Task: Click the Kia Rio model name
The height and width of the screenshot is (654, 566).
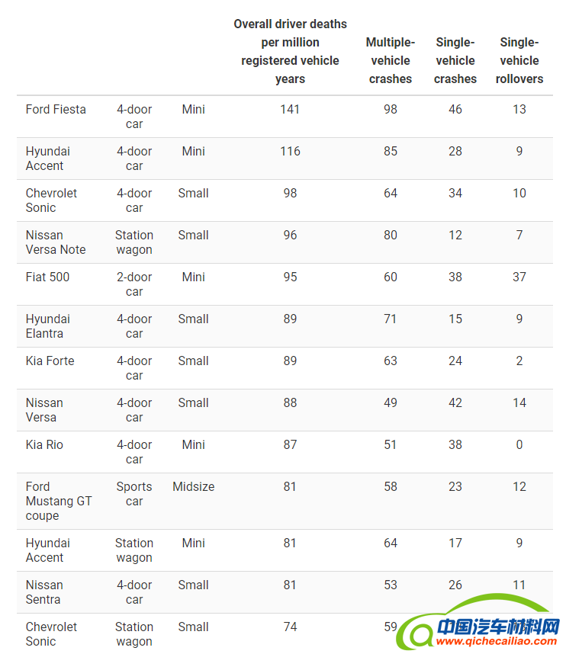Action: [44, 444]
